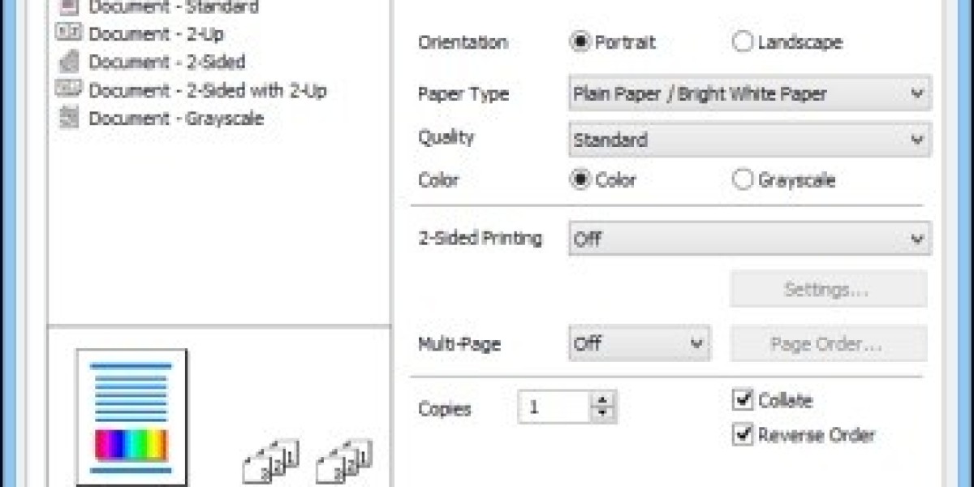Open the 2-Sided Printing dropdown
Image resolution: width=974 pixels, height=487 pixels.
tap(750, 239)
